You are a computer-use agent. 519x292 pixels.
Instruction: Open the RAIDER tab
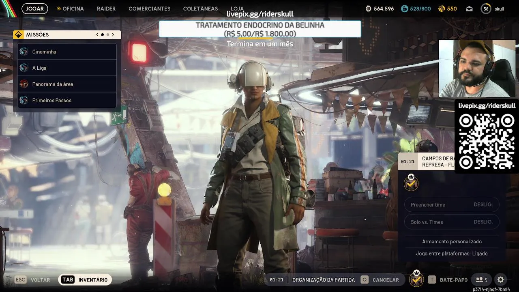(x=106, y=9)
